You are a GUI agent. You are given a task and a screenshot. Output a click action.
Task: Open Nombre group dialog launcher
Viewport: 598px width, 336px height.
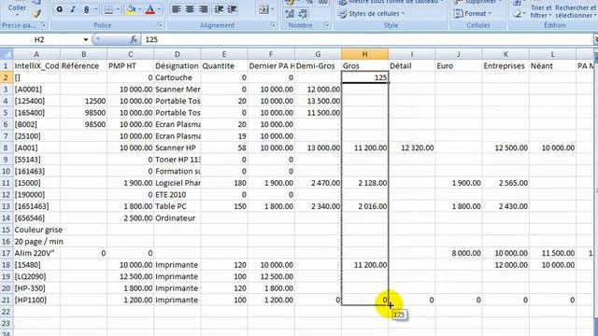coord(327,25)
